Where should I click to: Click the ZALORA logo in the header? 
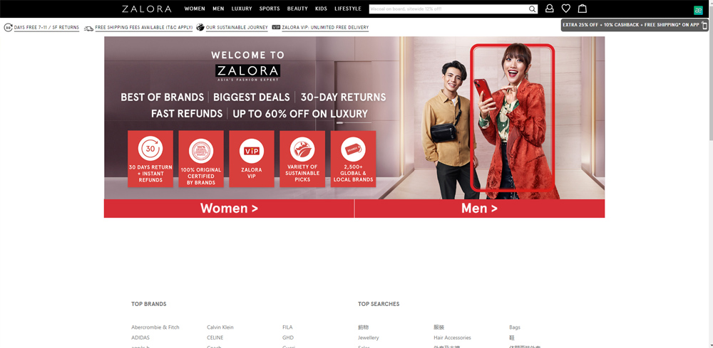147,9
